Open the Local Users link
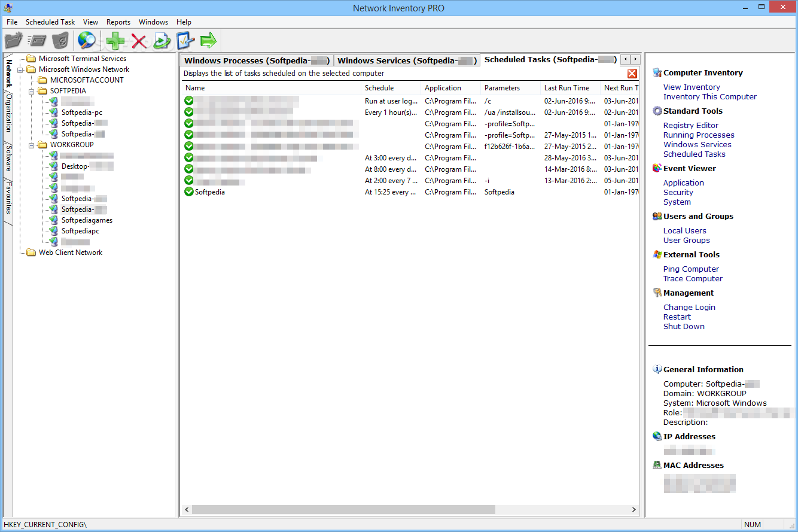The height and width of the screenshot is (532, 798). point(685,230)
